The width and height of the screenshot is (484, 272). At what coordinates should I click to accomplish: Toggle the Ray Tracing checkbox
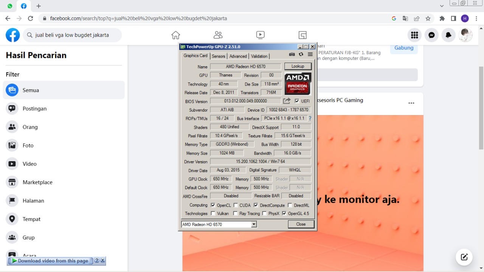[x=236, y=213]
